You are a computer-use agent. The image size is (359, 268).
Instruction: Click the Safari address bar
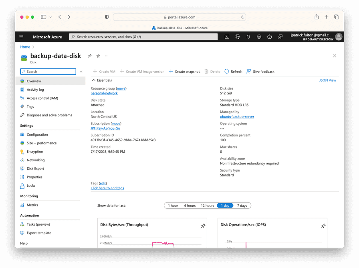coord(179,17)
